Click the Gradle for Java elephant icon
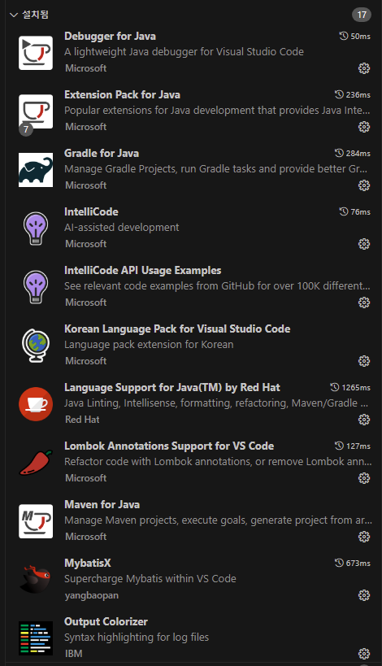 coord(36,170)
